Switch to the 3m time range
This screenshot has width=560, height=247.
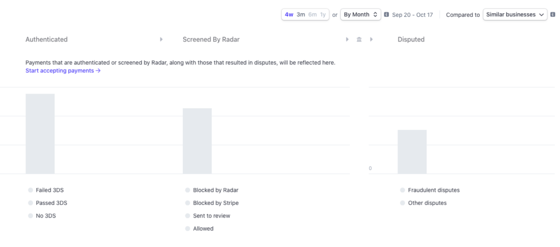pyautogui.click(x=301, y=15)
